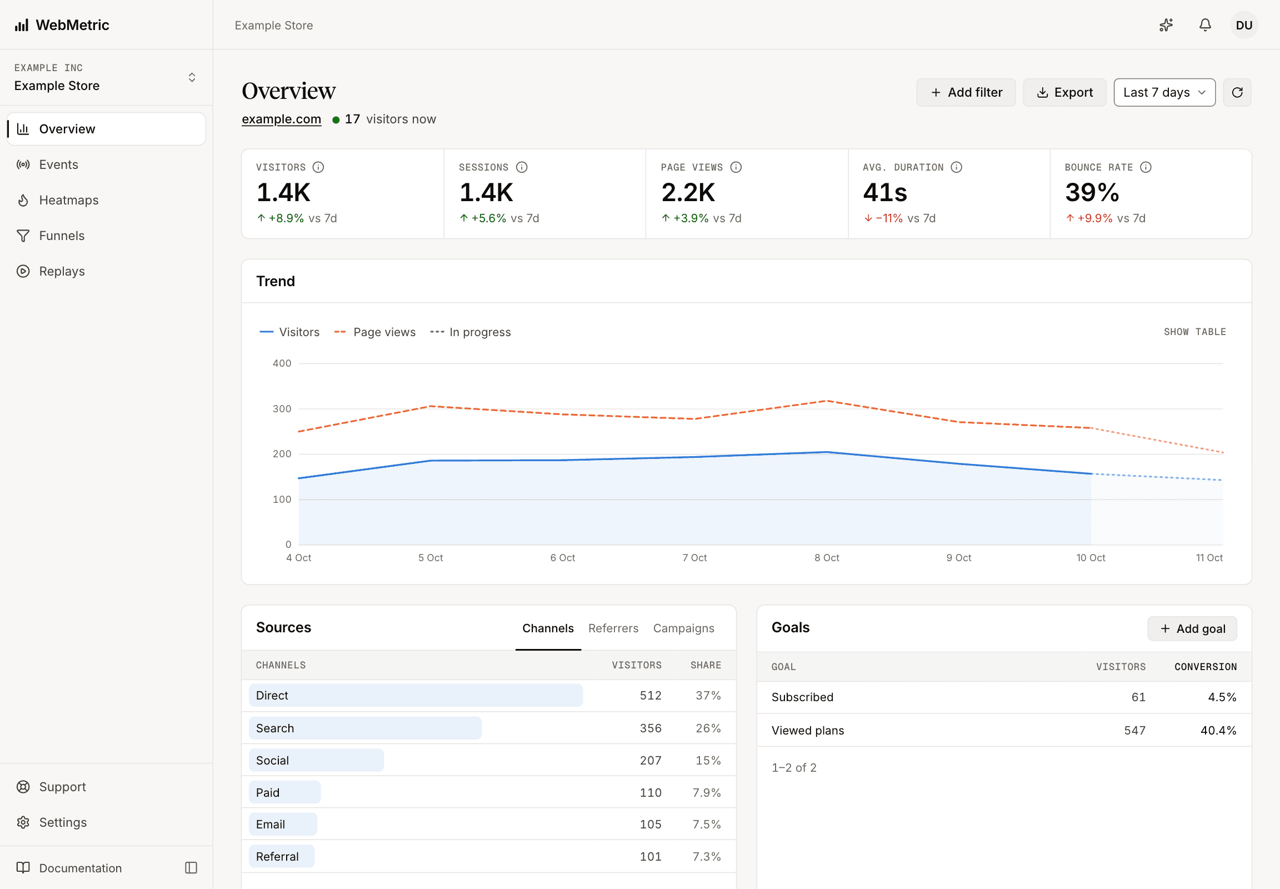Select the Direct channel row

(488, 695)
